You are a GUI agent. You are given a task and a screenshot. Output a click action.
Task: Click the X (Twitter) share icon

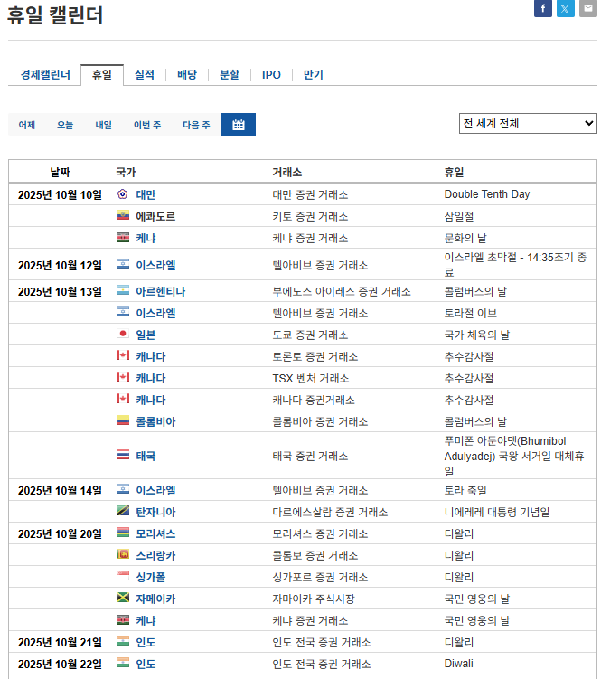coord(566,9)
